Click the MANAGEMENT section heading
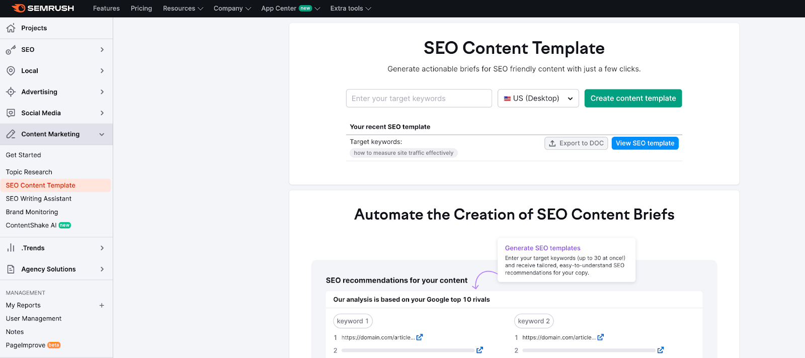805x358 pixels. tap(25, 293)
